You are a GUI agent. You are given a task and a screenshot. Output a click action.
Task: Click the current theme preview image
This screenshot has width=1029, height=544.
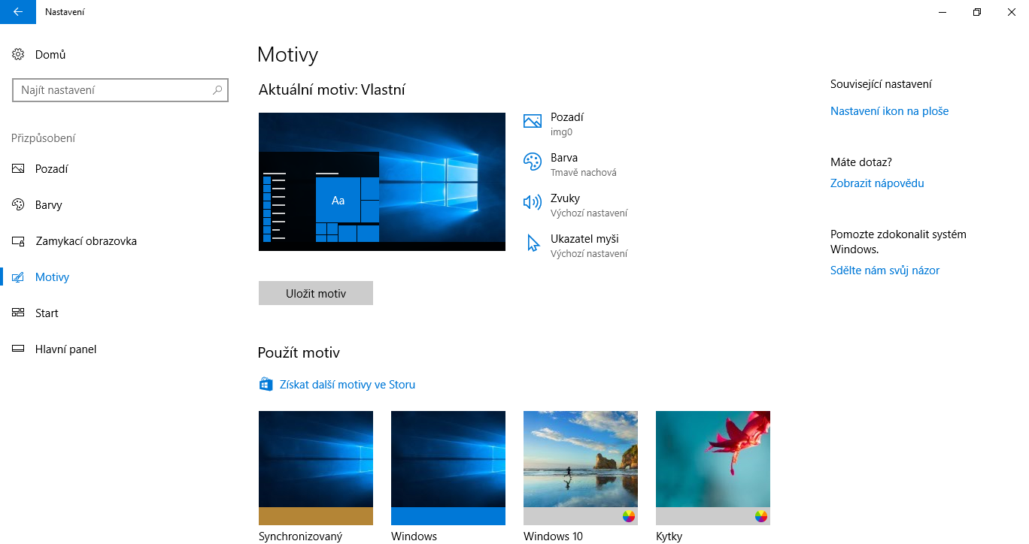382,182
